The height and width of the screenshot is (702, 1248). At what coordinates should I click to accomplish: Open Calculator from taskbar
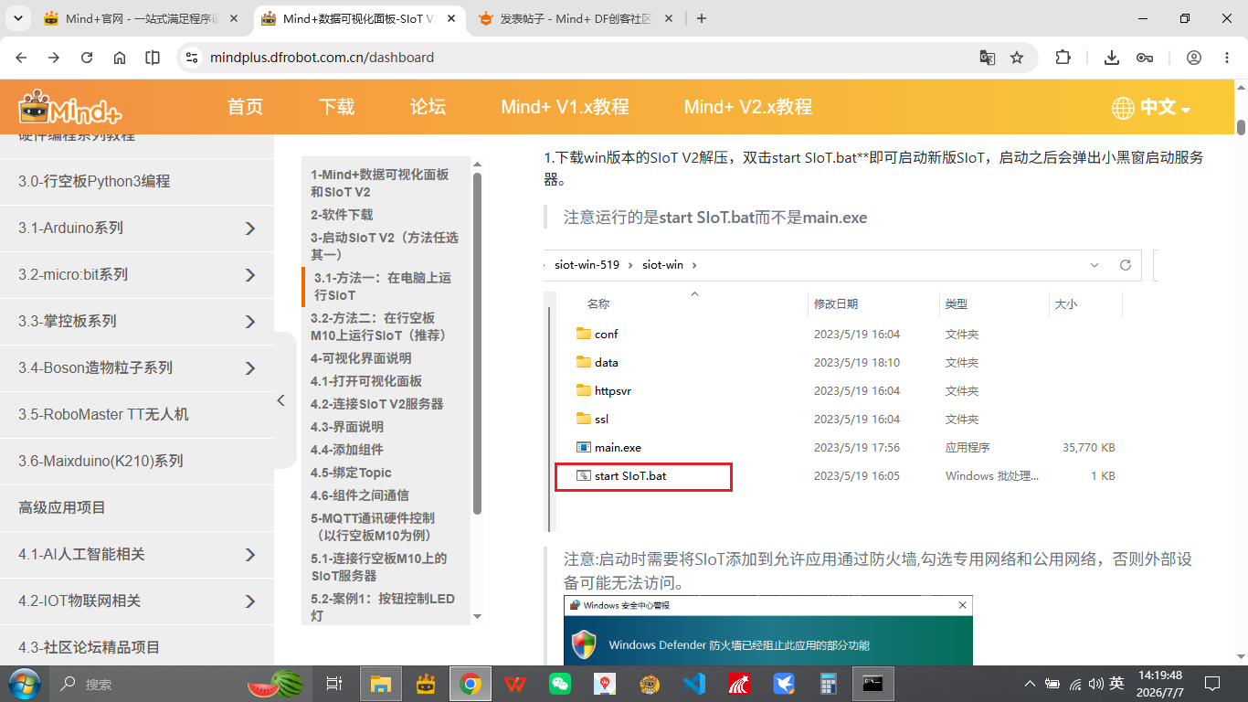pyautogui.click(x=829, y=684)
